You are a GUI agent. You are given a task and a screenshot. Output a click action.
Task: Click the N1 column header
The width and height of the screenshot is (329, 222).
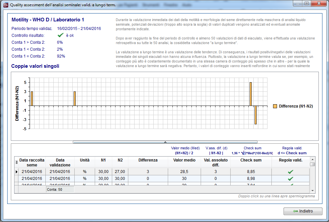[103, 162]
